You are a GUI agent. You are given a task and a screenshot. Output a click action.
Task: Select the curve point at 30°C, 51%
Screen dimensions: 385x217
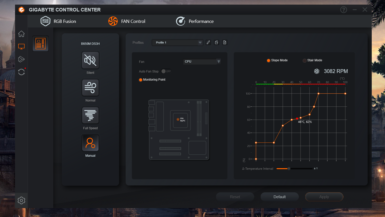(x=283, y=126)
